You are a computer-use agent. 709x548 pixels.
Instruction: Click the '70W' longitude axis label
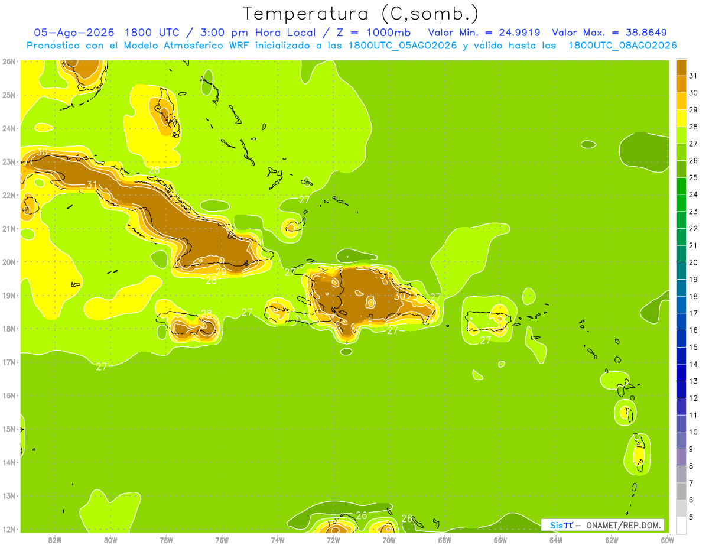pyautogui.click(x=389, y=540)
